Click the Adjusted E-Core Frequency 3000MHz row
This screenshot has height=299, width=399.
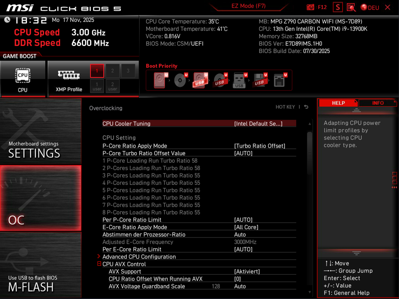coord(199,242)
